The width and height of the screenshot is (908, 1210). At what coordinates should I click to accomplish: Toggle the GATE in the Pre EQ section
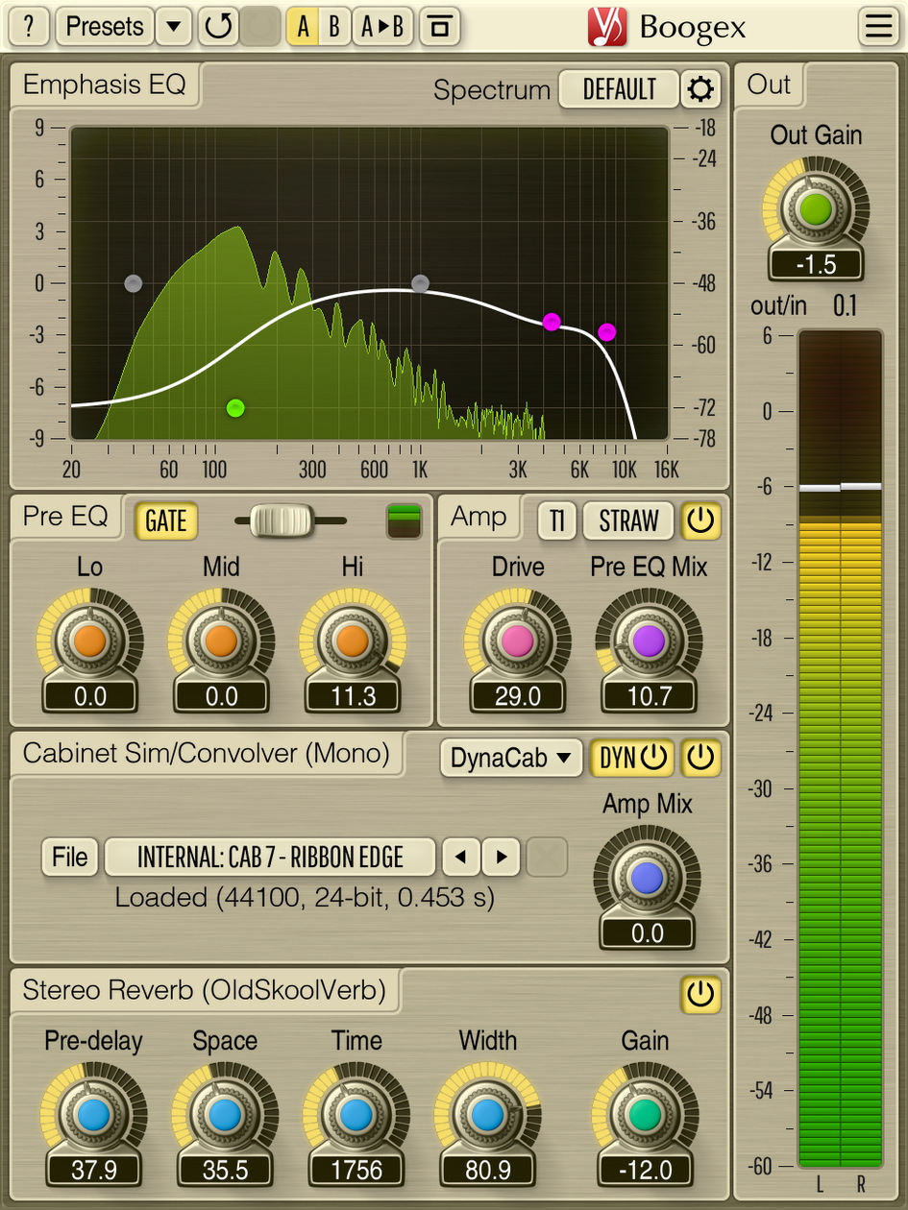coord(165,521)
